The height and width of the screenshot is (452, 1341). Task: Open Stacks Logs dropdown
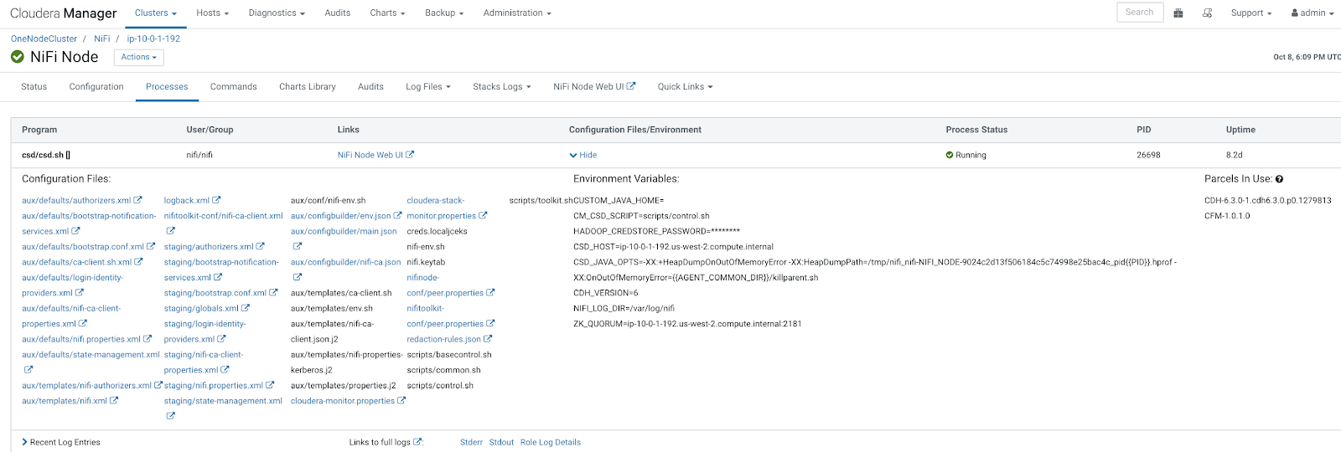(x=502, y=86)
